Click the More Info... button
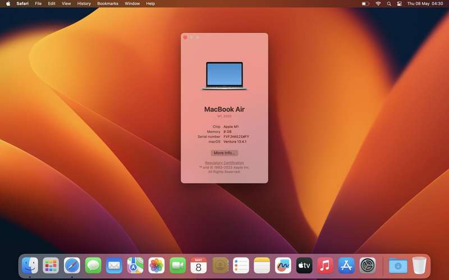The width and height of the screenshot is (449, 280). pos(224,153)
